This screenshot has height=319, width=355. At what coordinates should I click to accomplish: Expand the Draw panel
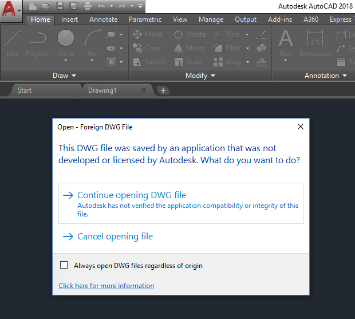(64, 76)
